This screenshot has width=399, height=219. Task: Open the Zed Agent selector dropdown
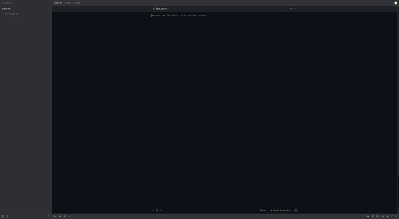(x=161, y=9)
